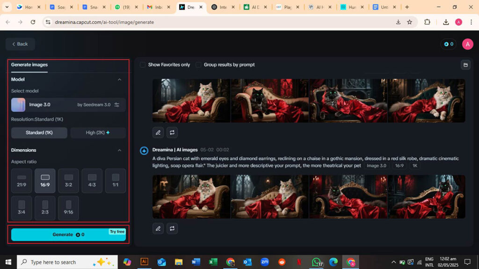Click the edit pencil icon under first image row
The height and width of the screenshot is (269, 479).
coord(158,132)
